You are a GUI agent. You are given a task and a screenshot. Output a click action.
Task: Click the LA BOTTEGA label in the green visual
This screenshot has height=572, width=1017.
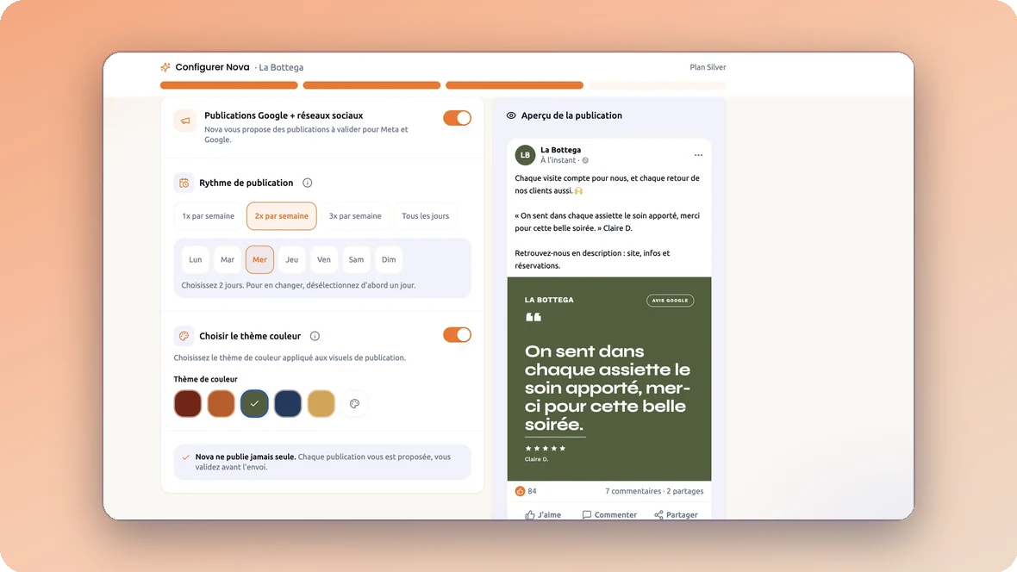click(x=549, y=300)
